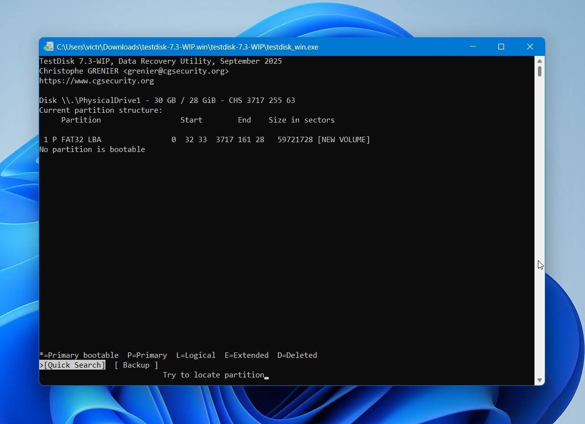585x424 pixels.
Task: Click the scrollbar down arrow
Action: (x=539, y=380)
